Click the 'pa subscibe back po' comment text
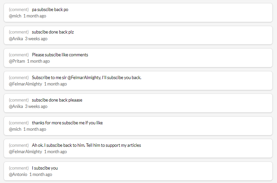Viewport: 277px width, 183px height. (50, 9)
